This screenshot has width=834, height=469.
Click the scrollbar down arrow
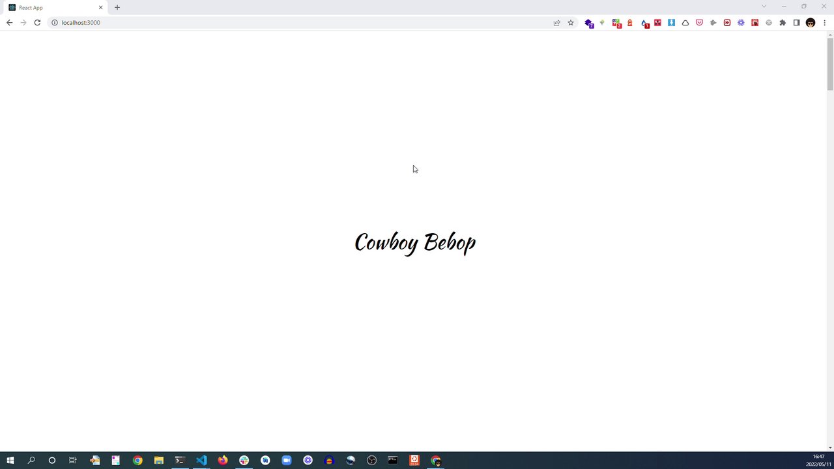pos(830,448)
